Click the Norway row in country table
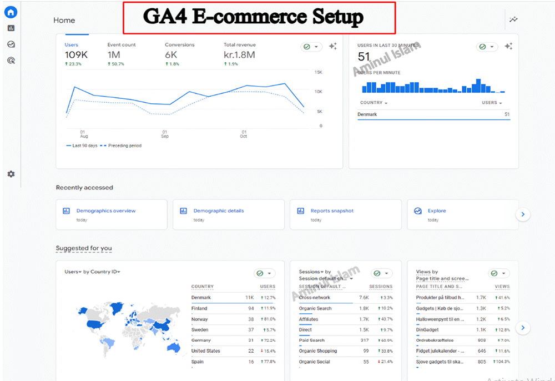This screenshot has width=555, height=381. coord(233,319)
